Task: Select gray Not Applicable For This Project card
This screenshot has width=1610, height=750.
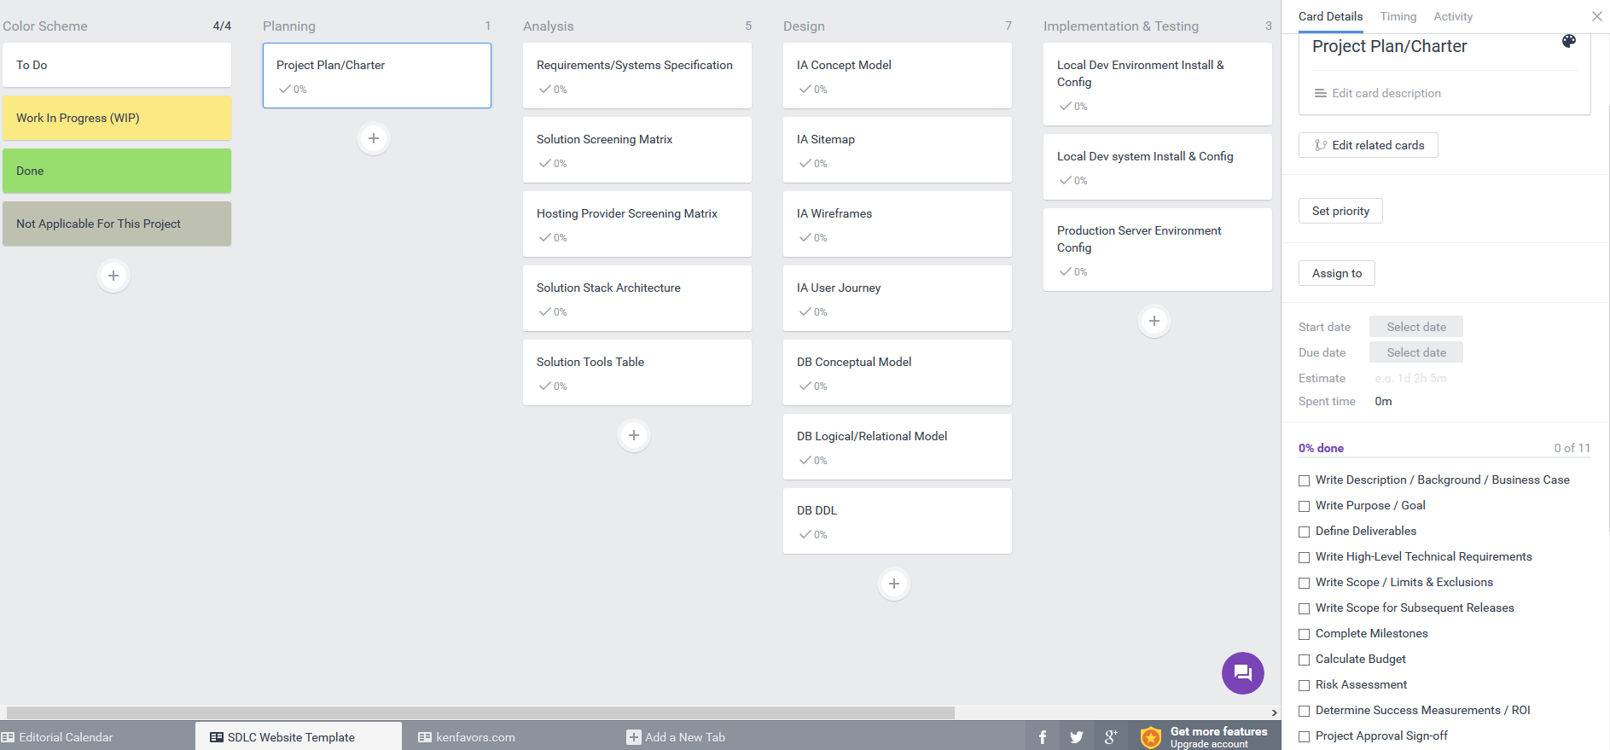Action: pos(117,224)
